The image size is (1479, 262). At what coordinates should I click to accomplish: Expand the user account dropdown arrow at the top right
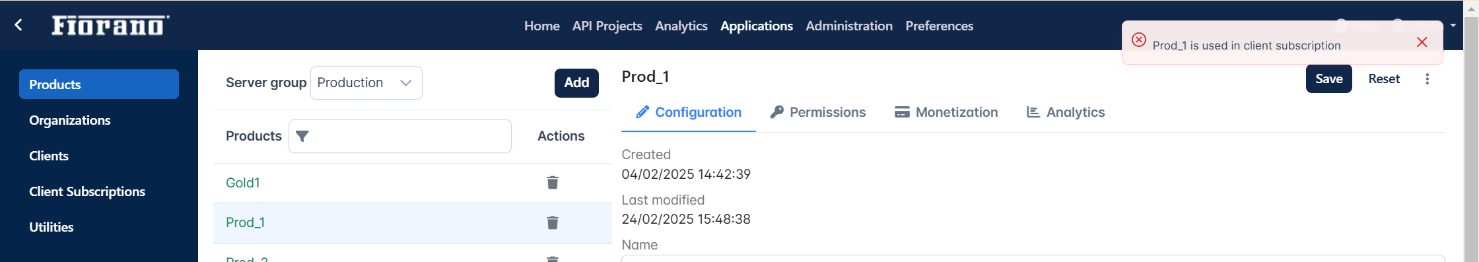point(1453,26)
